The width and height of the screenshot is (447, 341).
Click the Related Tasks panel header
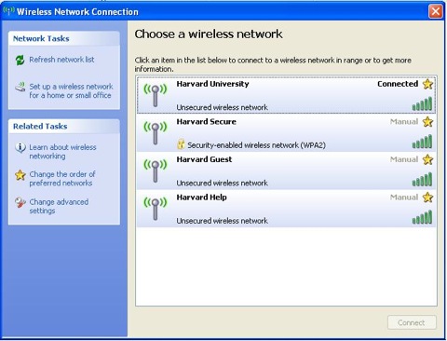[x=64, y=126]
